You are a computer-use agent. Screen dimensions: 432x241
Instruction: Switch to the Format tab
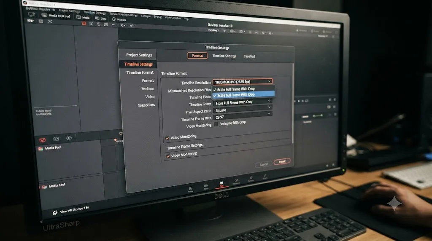[197, 56]
